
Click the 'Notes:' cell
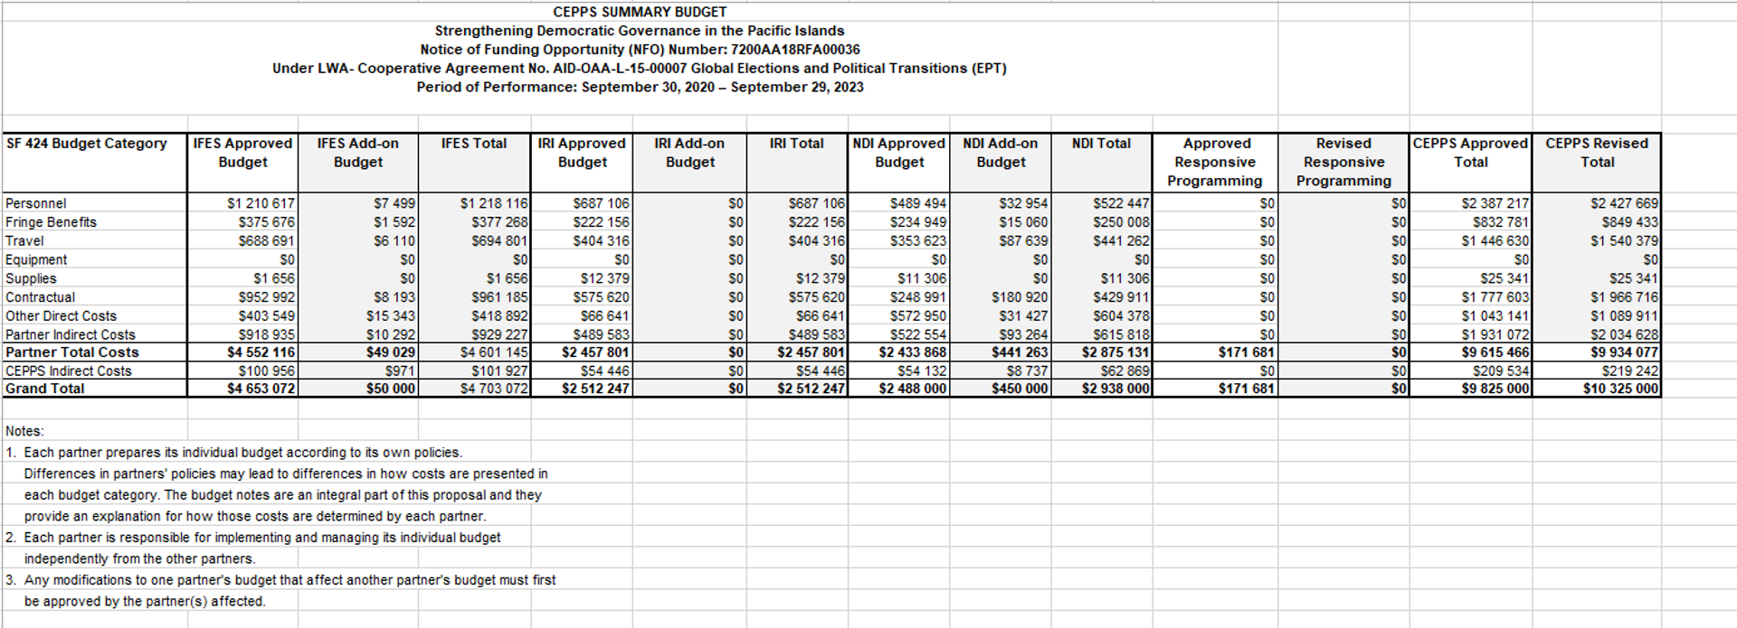click(24, 431)
